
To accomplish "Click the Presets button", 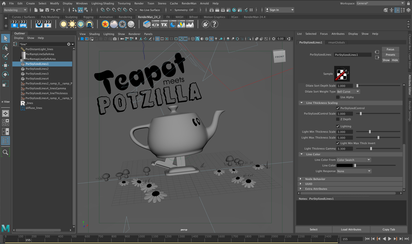I will [390, 55].
